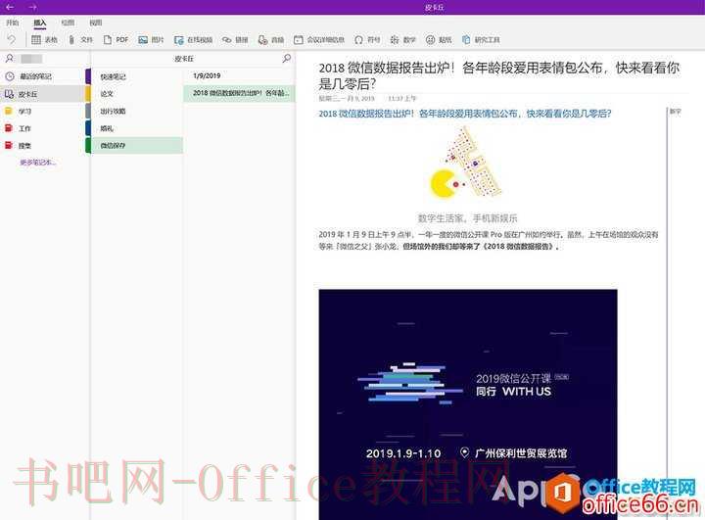The image size is (705, 520).
Task: Click the forward arrow in title bar
Action: tap(32, 7)
